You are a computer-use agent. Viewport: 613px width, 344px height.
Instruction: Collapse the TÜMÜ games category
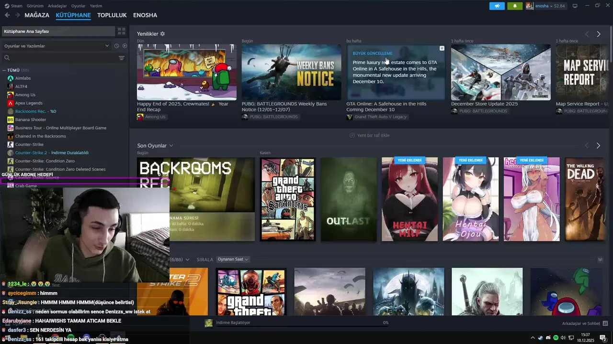pos(4,70)
